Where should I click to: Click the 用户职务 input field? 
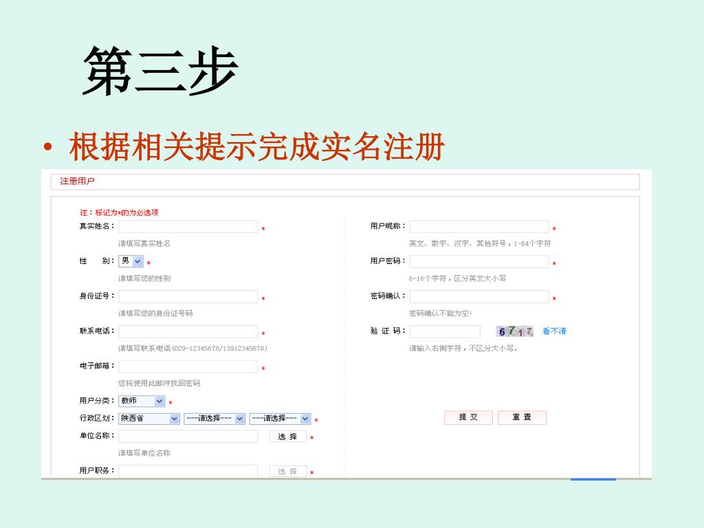(188, 471)
